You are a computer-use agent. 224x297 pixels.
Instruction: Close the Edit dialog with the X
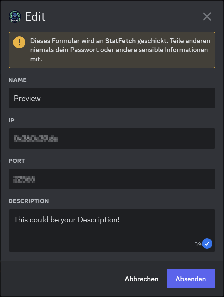207,16
